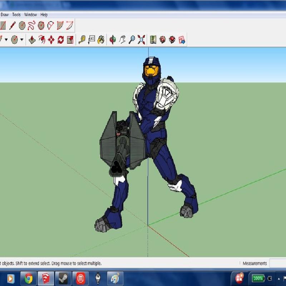
Task: Expand the dropdown arrow left of the Circle shapes icon
Action: coord(6,40)
